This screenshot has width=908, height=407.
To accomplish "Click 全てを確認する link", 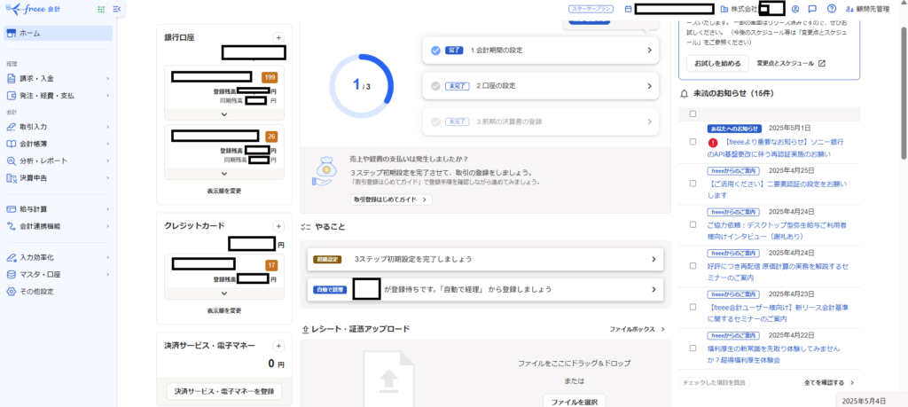I will point(829,383).
